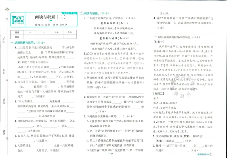Screen dimensions: 227x158
Task: Click the '等级' column header cell
Action: (70, 33)
